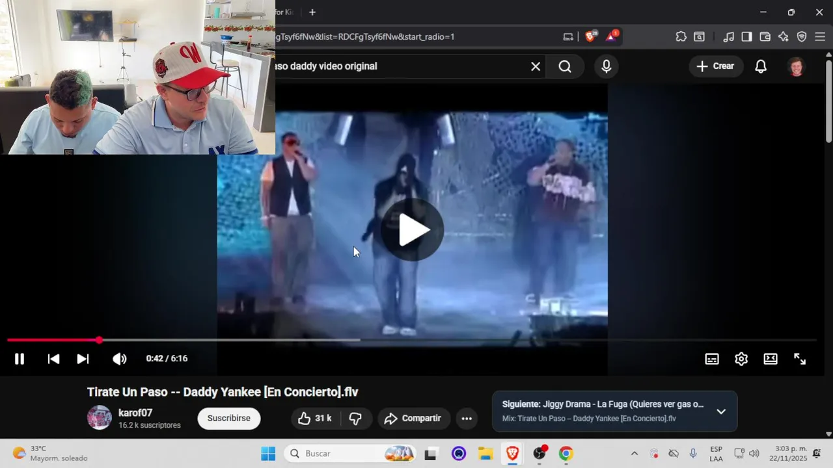833x468 pixels.
Task: Open YouTube notifications bell
Action: click(761, 66)
